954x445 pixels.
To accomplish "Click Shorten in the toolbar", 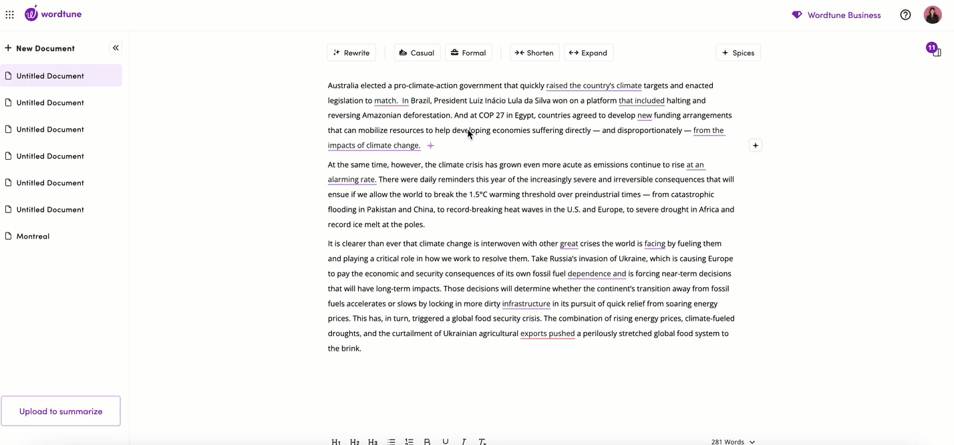I will coord(534,53).
